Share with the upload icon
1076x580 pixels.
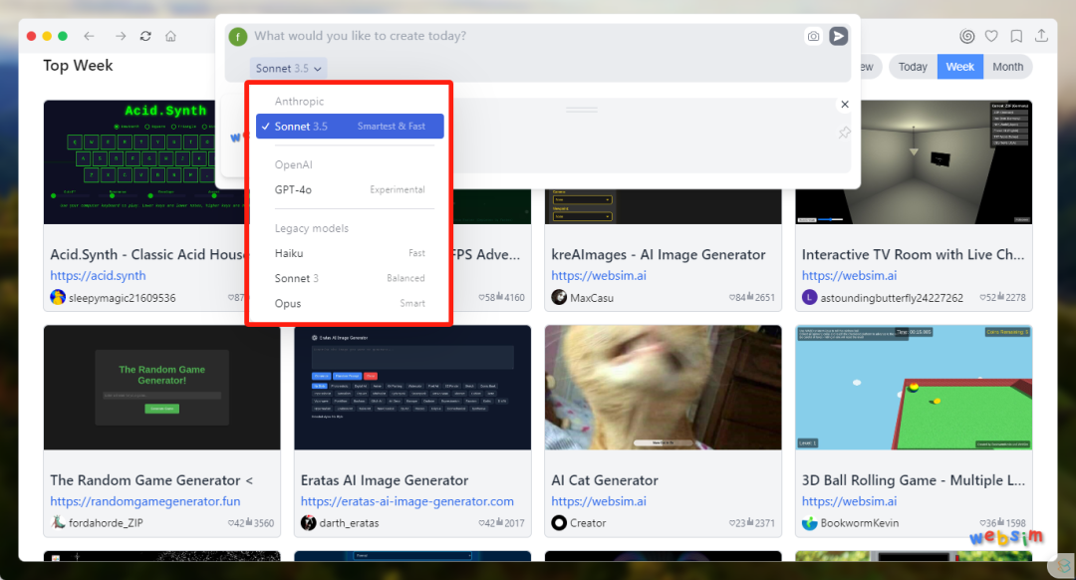(x=1042, y=36)
